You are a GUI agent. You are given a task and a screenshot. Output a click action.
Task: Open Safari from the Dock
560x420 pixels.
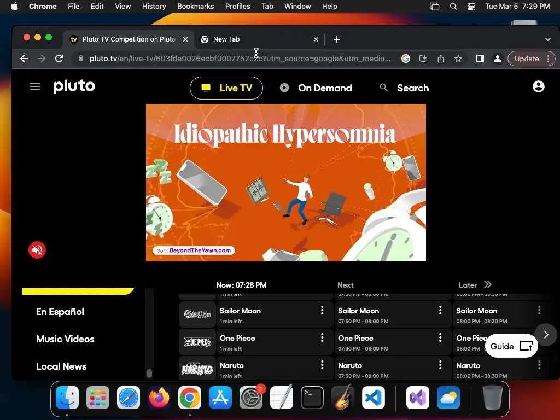129,398
